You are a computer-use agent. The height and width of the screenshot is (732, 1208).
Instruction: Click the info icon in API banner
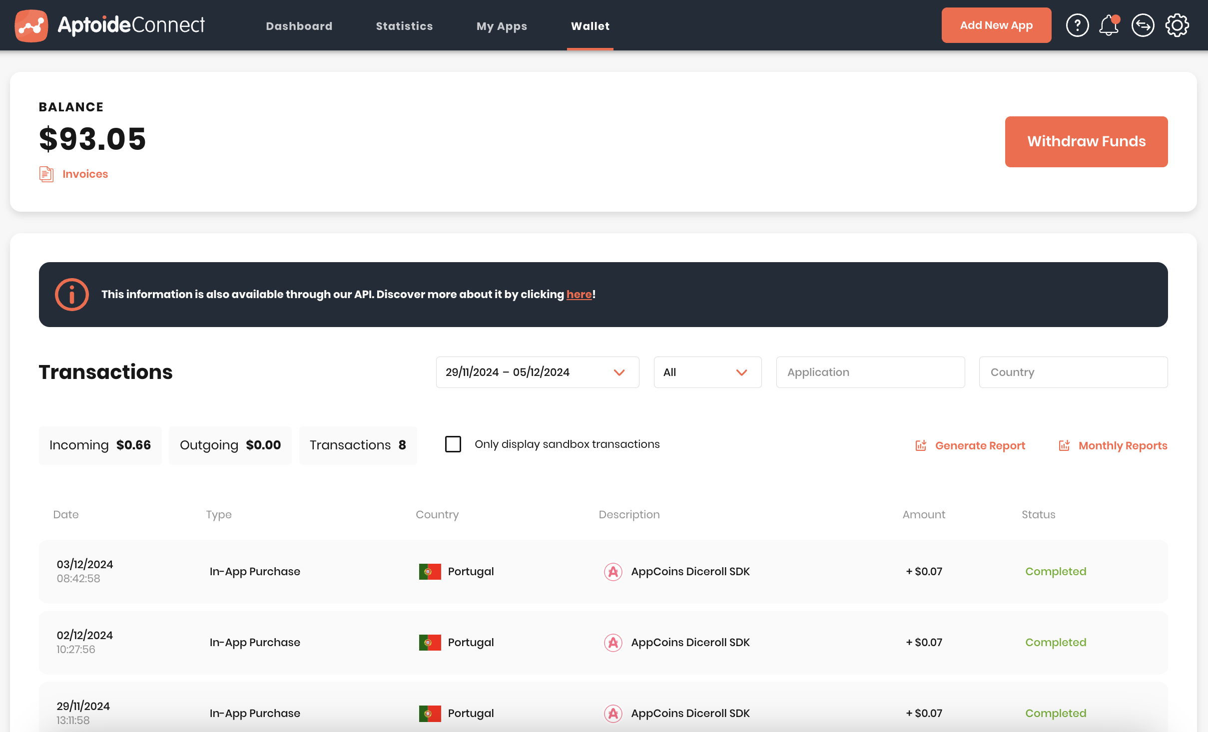tap(72, 295)
